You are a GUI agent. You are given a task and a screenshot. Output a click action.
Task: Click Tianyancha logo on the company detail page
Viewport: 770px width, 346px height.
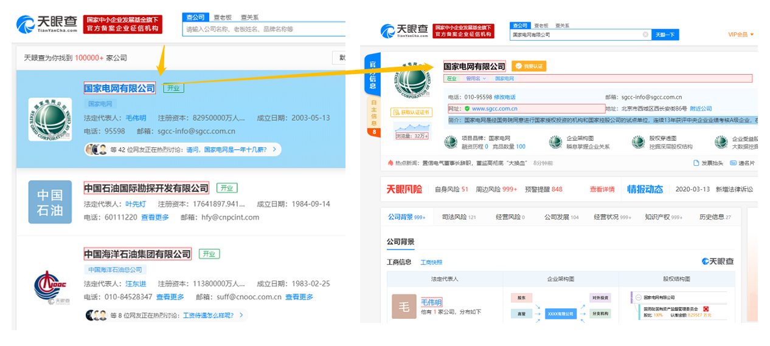[404, 30]
